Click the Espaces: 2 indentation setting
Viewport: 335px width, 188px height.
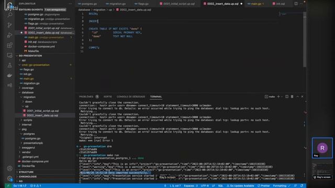click(191, 186)
